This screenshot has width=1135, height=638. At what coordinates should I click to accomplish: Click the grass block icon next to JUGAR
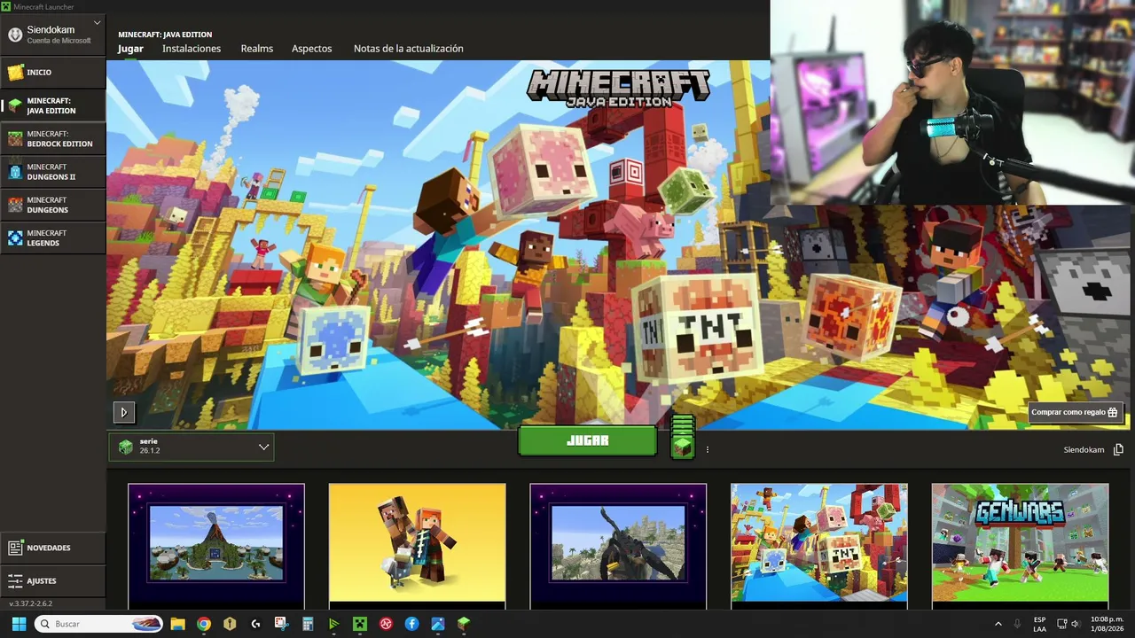(682, 446)
